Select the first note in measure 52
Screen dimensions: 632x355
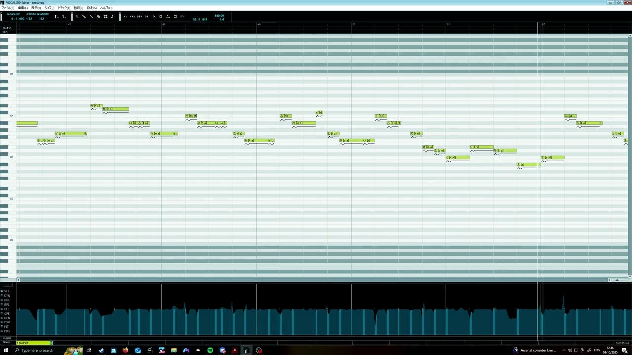tap(553, 158)
